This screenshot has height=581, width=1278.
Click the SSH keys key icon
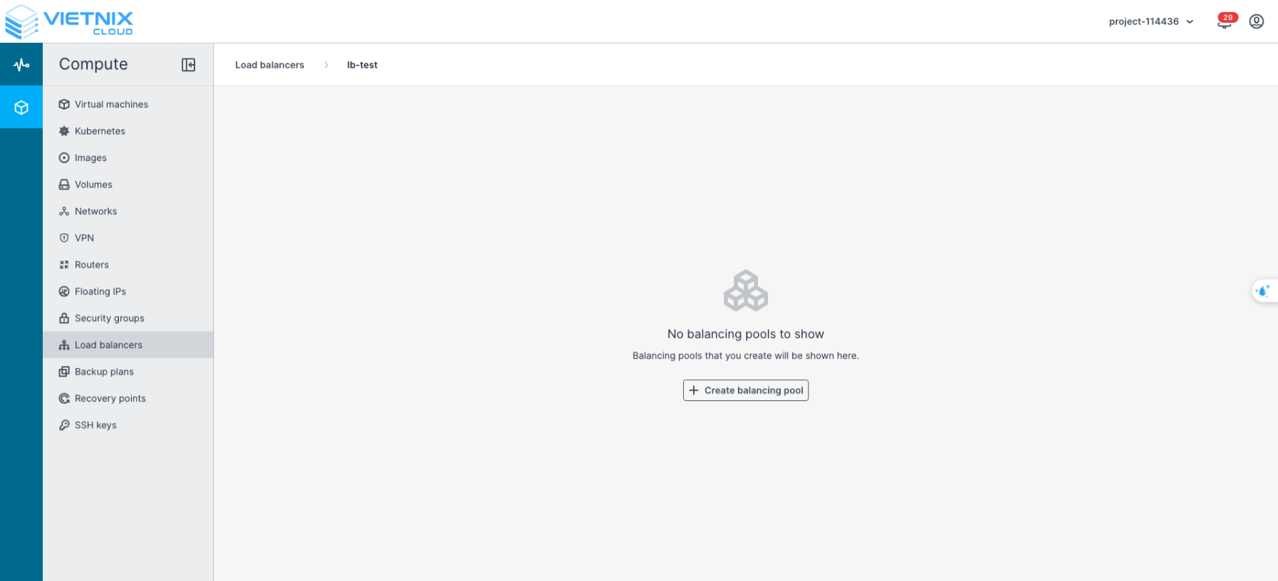click(64, 425)
